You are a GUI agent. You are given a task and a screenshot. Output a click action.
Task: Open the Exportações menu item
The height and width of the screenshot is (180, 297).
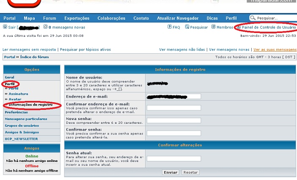[77, 18]
